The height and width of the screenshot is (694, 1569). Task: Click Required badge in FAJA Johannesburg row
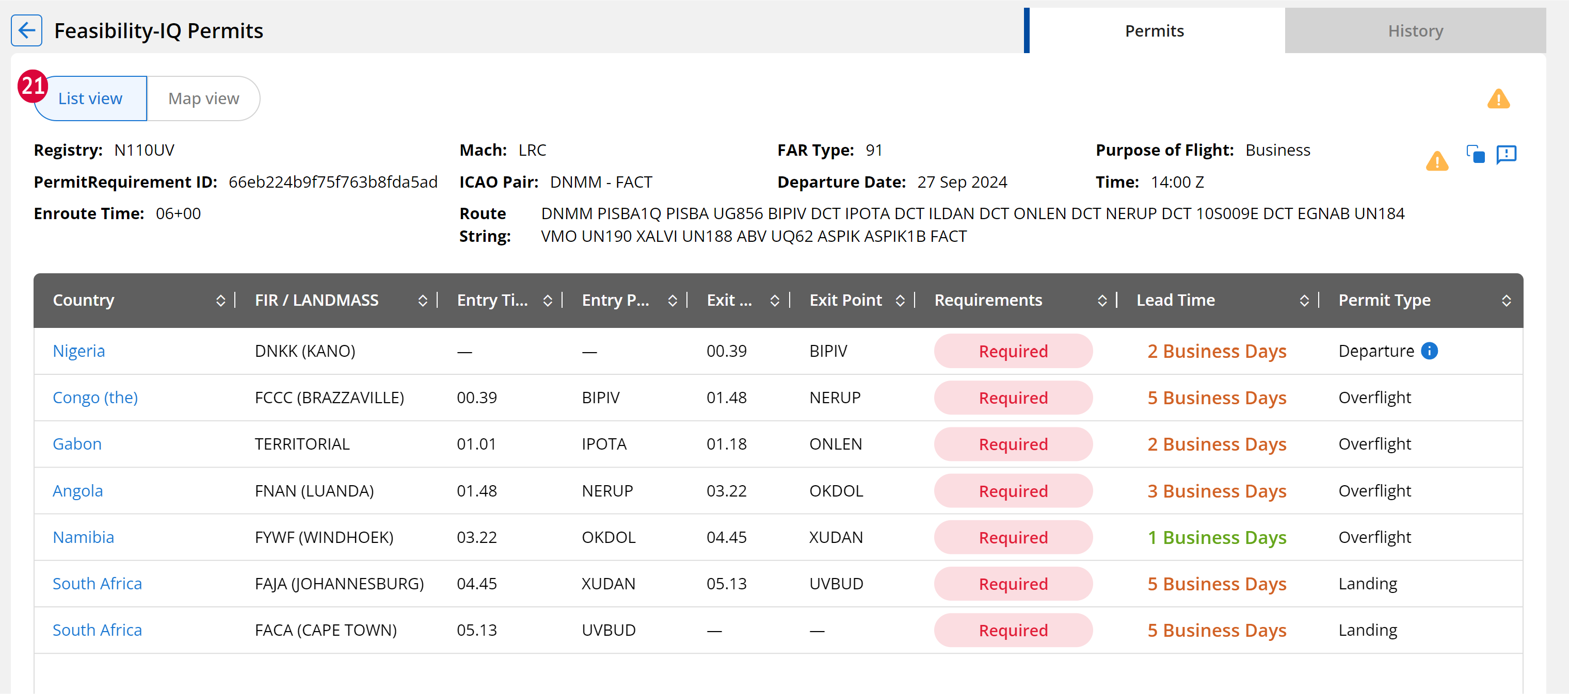coord(1013,583)
